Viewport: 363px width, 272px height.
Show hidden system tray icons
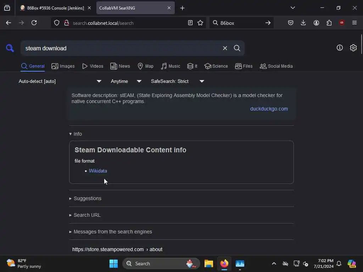pos(274,263)
